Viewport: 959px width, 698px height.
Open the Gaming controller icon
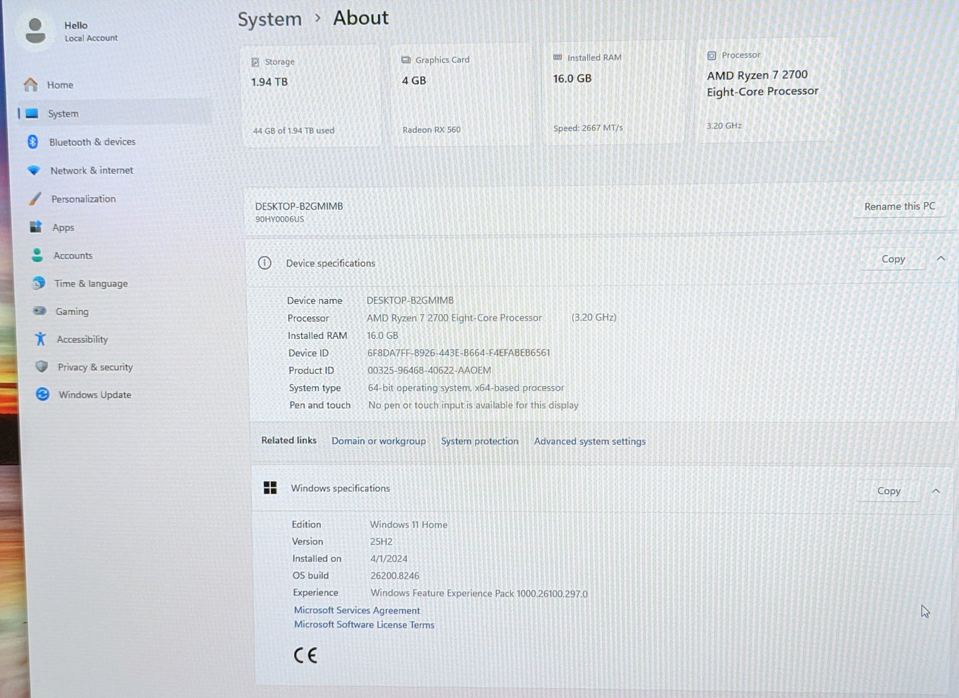[40, 311]
